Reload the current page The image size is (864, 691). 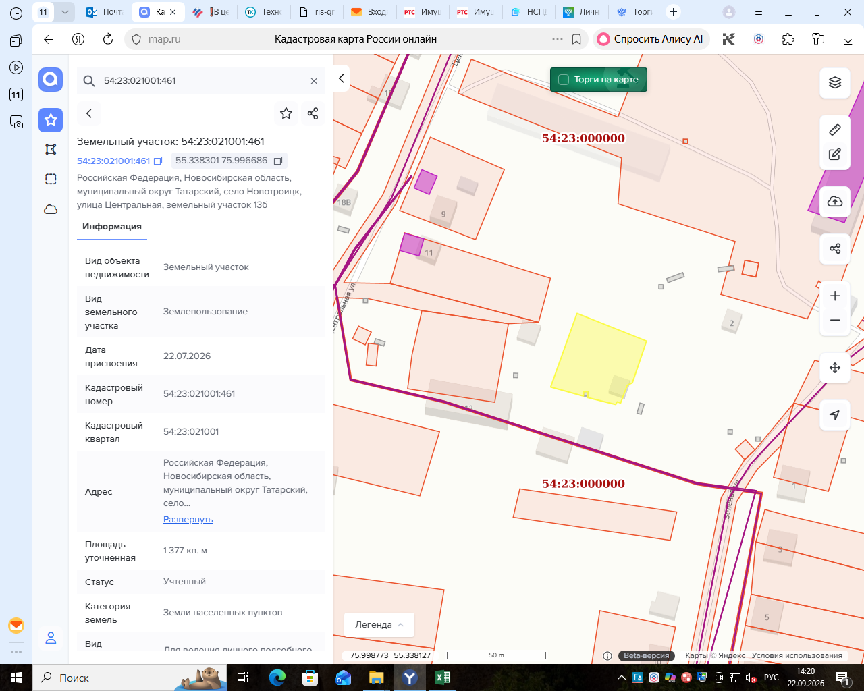[x=108, y=39]
